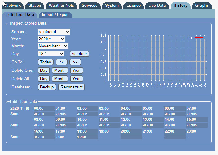
Task: Edit the Sum value under 10:00
Action: click(x=87, y=125)
